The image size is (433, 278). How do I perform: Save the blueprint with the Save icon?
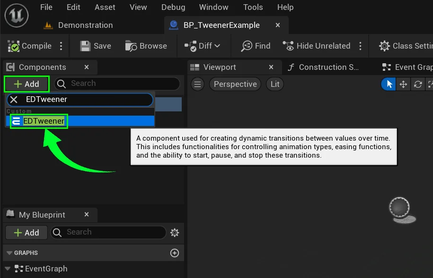(85, 46)
